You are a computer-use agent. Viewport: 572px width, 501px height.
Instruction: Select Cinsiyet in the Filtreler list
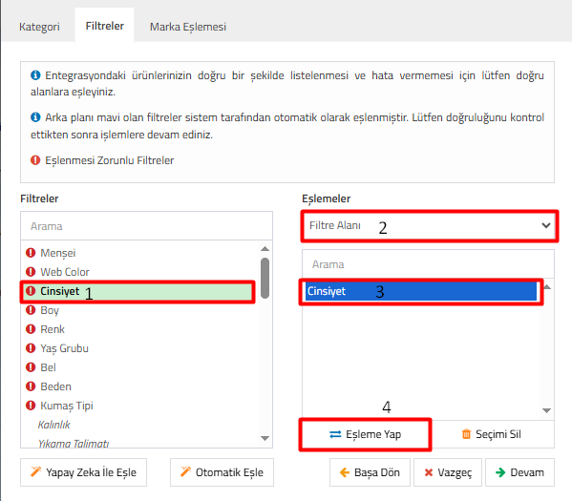pyautogui.click(x=138, y=291)
